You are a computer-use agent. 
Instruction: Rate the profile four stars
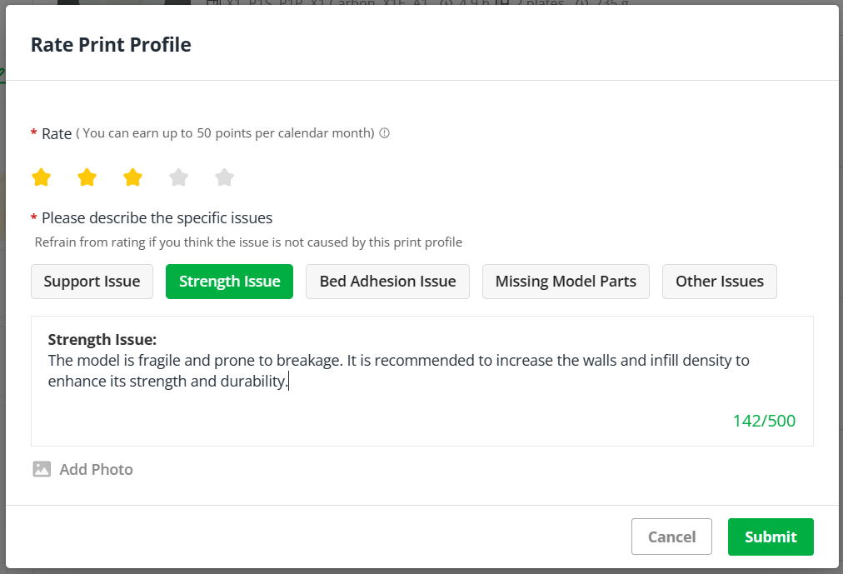pyautogui.click(x=178, y=177)
